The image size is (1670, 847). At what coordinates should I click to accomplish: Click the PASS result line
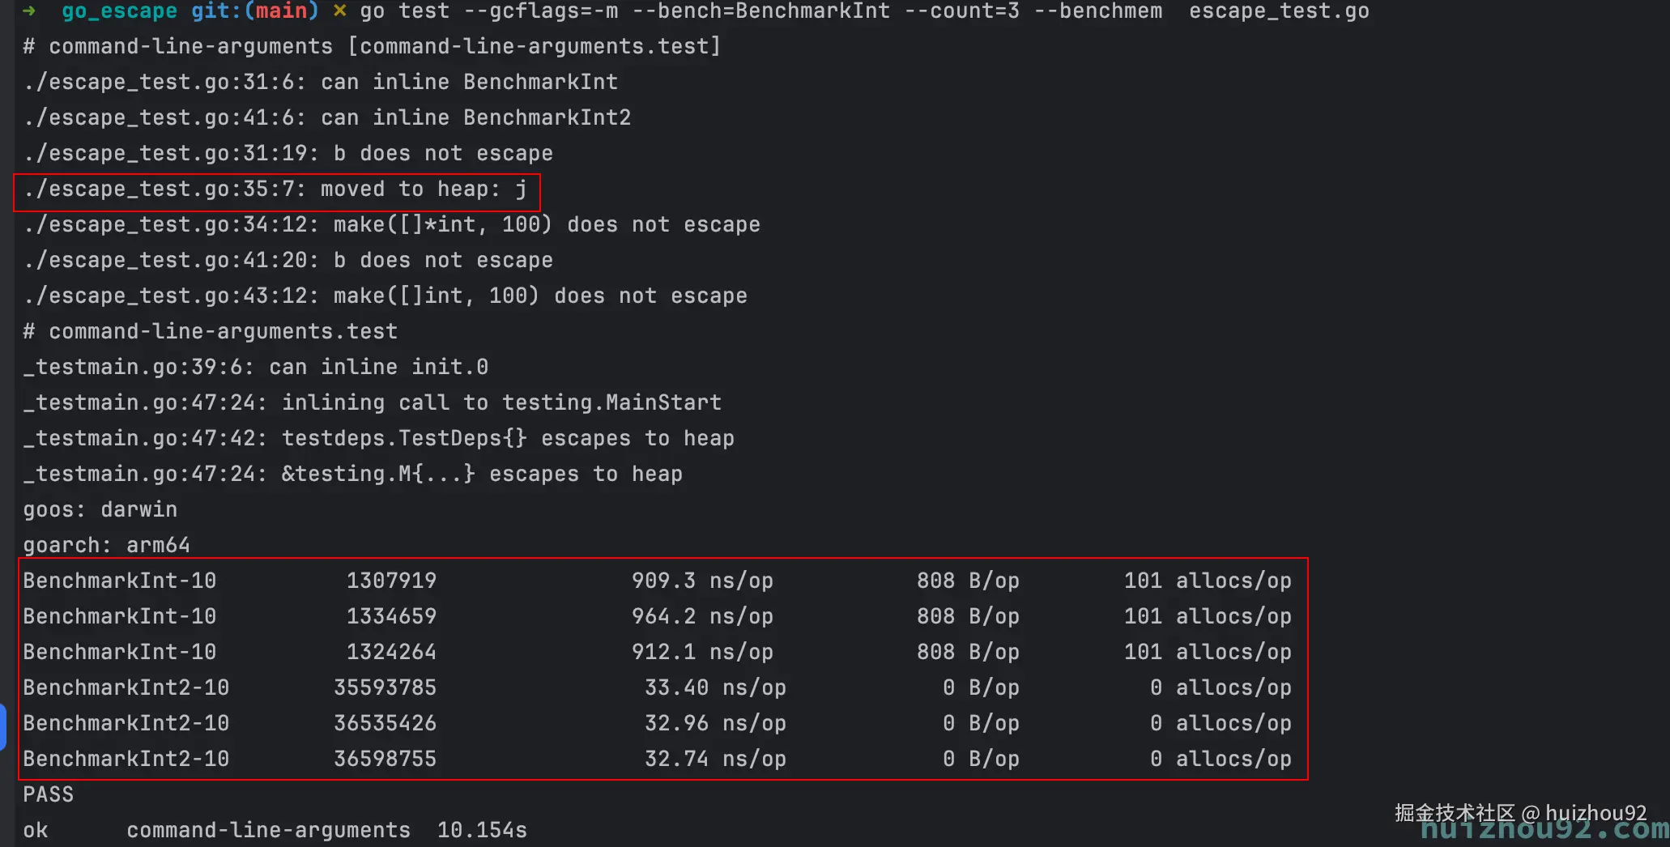(x=48, y=794)
